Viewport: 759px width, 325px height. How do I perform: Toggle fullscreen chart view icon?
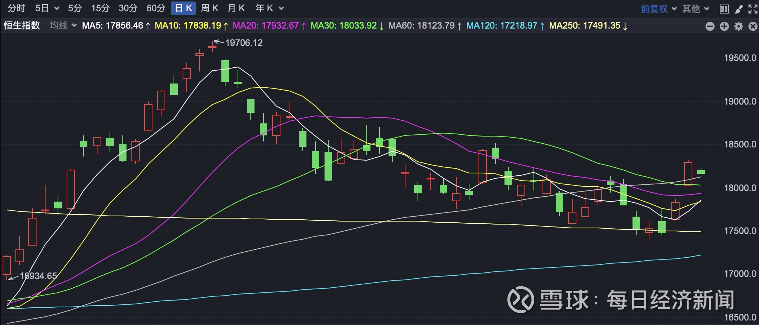[753, 9]
